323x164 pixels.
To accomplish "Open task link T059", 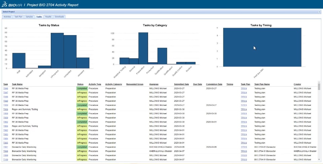I will pyautogui.click(x=6, y=118).
